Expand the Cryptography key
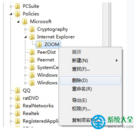 point(26,29)
